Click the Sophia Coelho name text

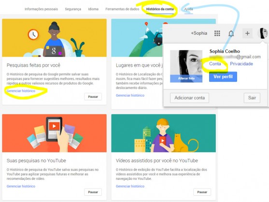[225, 51]
